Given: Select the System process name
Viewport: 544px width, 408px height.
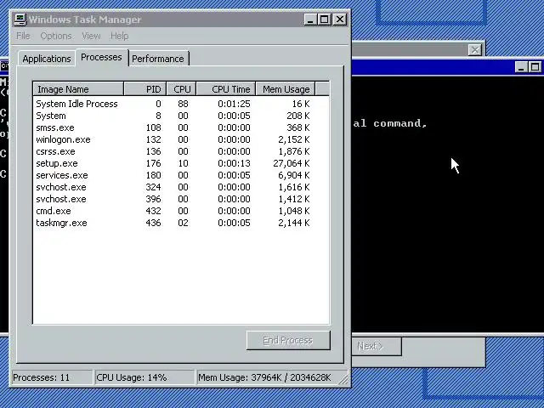Looking at the screenshot, I should click(51, 116).
